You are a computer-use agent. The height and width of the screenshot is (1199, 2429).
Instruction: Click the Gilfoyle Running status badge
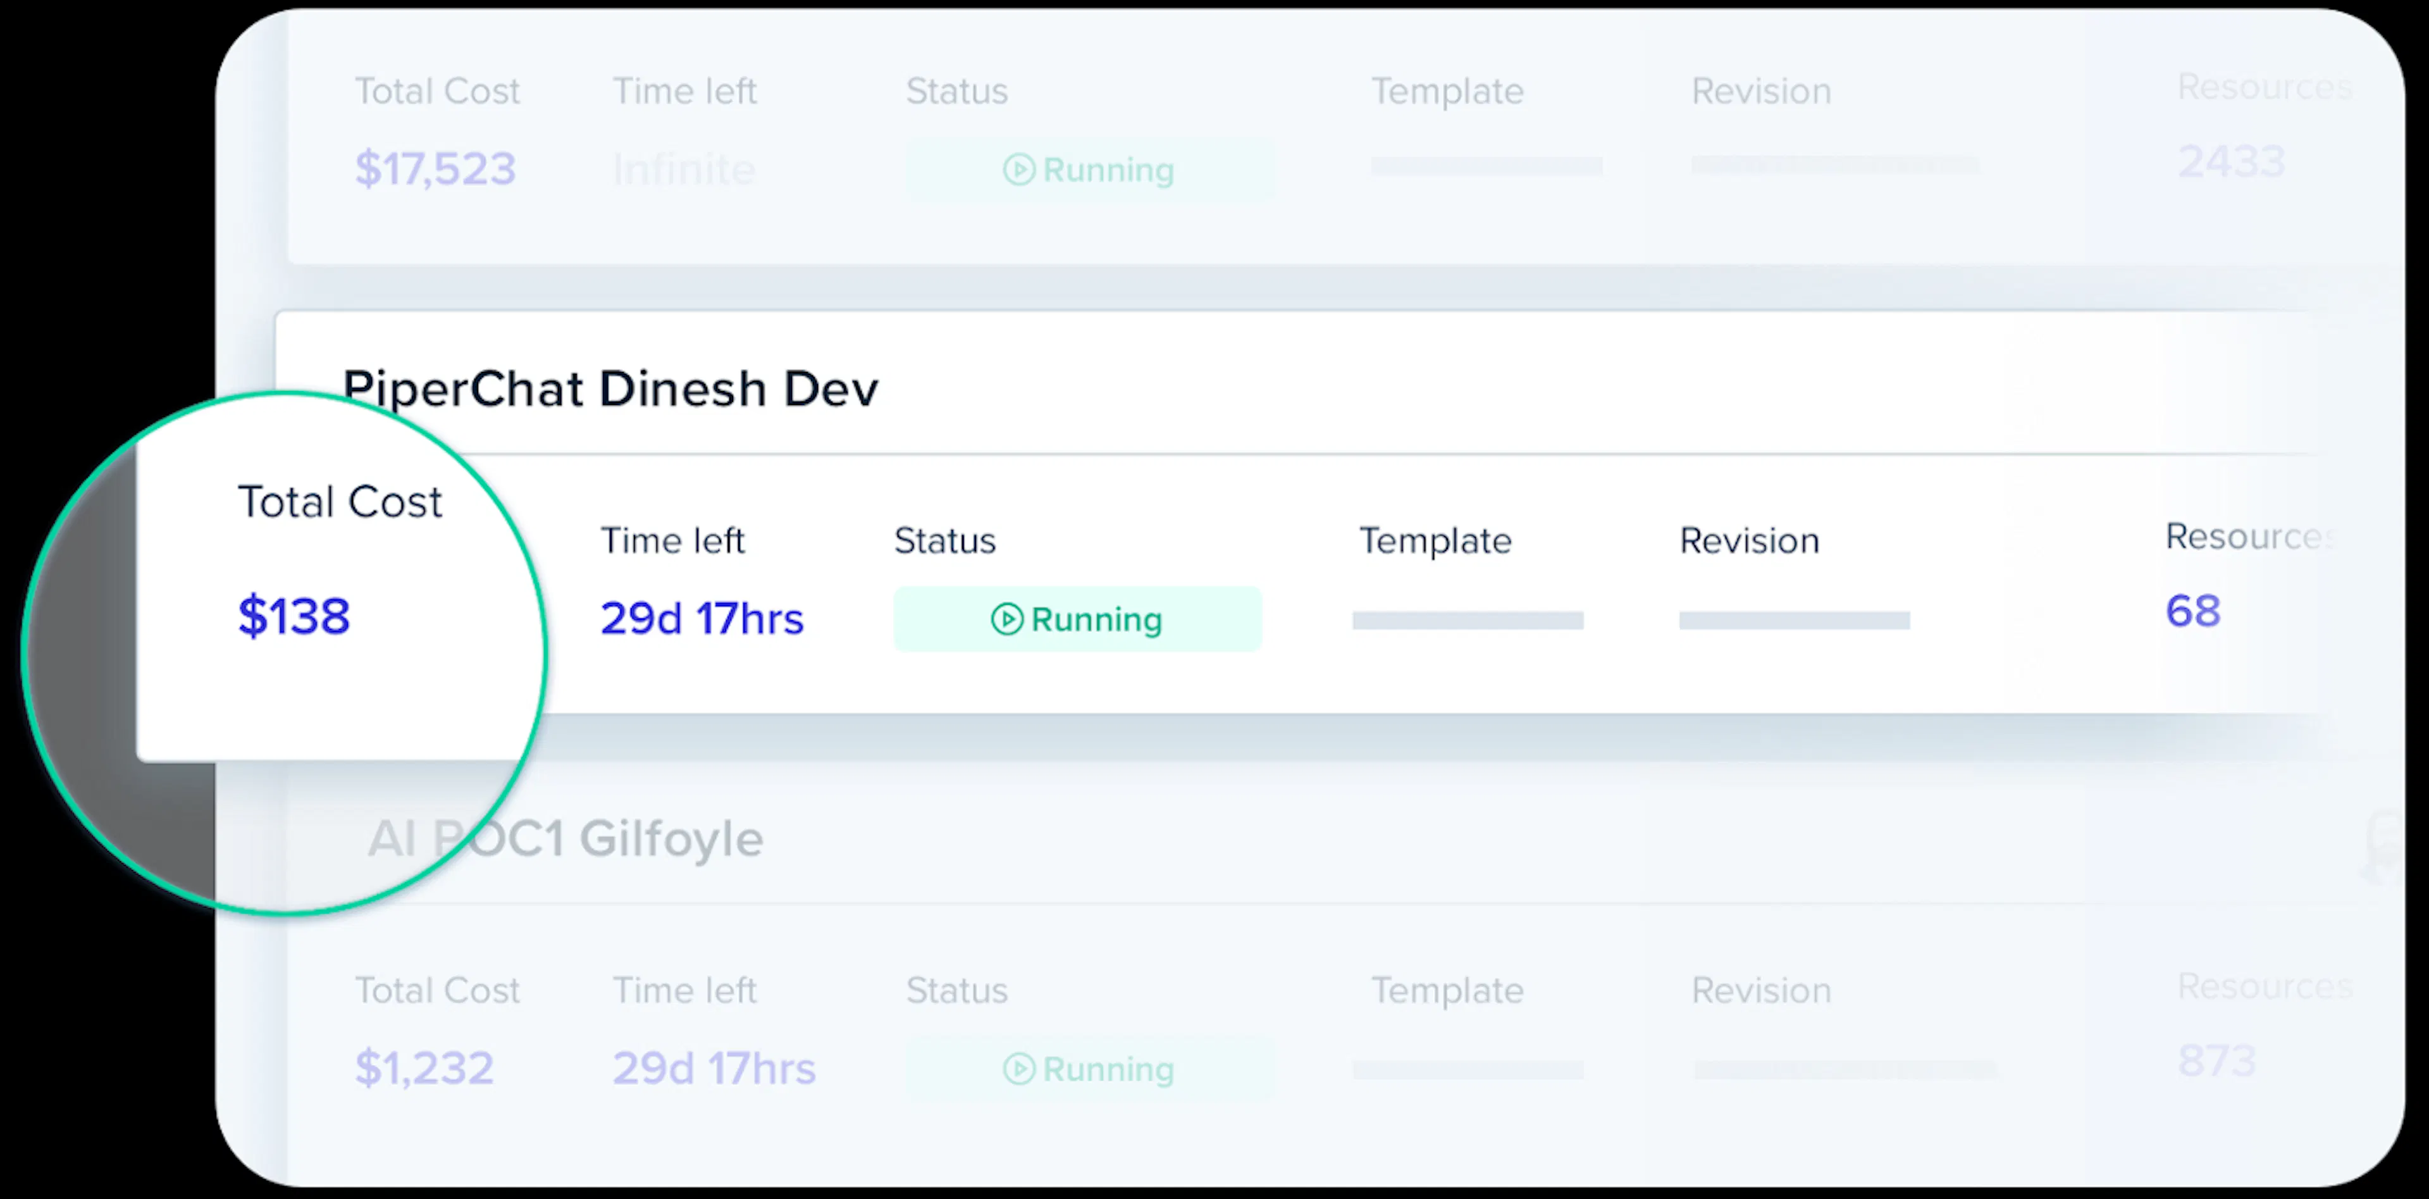(x=1089, y=1069)
